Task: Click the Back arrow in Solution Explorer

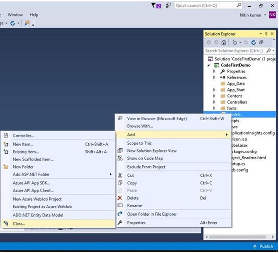Action: tap(209, 42)
